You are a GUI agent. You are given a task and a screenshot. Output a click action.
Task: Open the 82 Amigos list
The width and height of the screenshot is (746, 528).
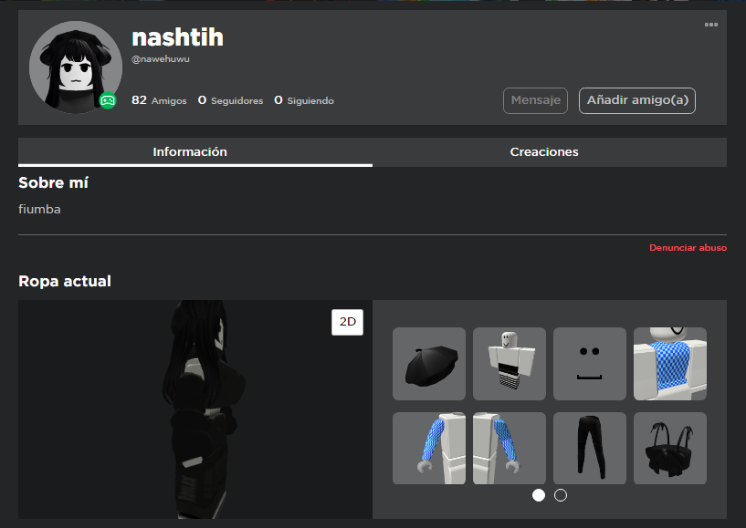click(159, 100)
